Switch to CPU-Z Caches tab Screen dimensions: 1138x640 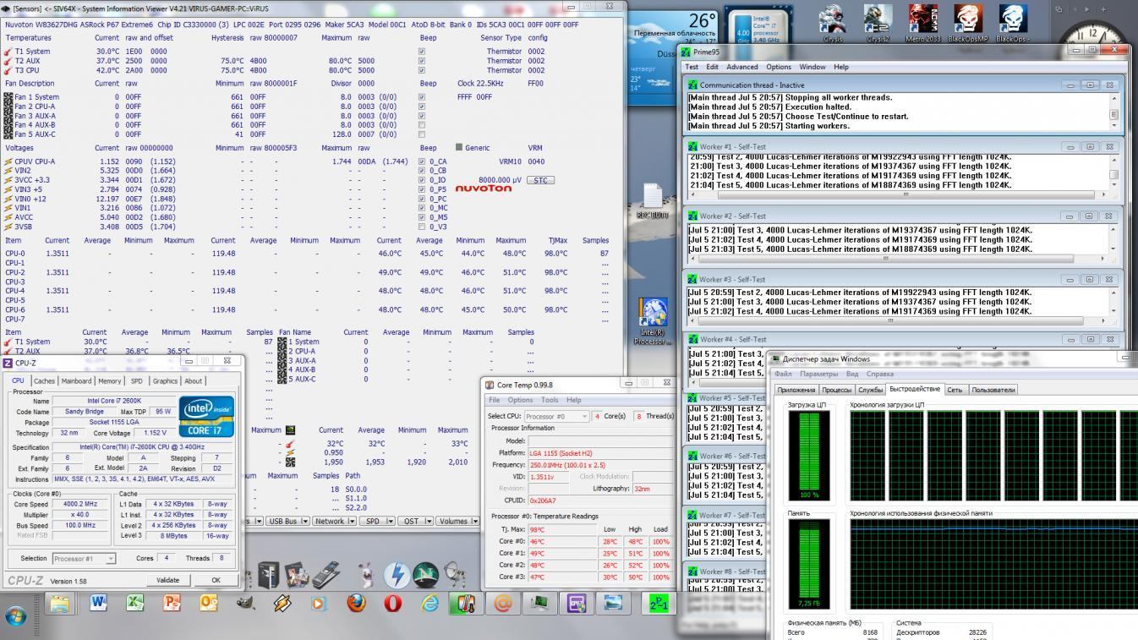[x=45, y=380]
